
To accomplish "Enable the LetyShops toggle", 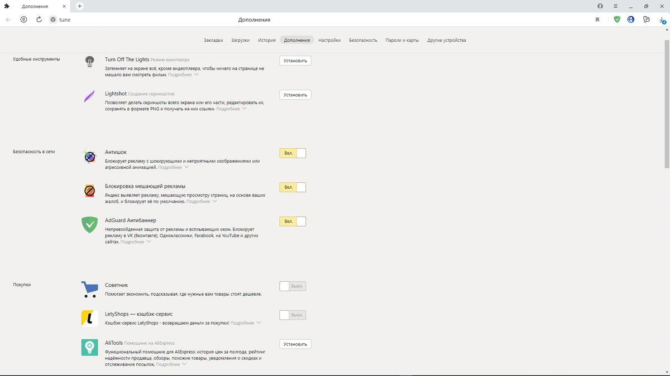I will point(293,315).
